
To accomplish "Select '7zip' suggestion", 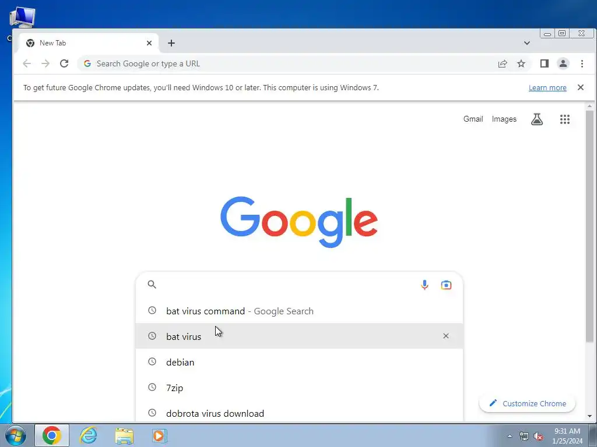I will pyautogui.click(x=299, y=387).
